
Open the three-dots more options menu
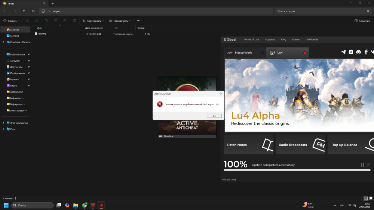(x=139, y=21)
